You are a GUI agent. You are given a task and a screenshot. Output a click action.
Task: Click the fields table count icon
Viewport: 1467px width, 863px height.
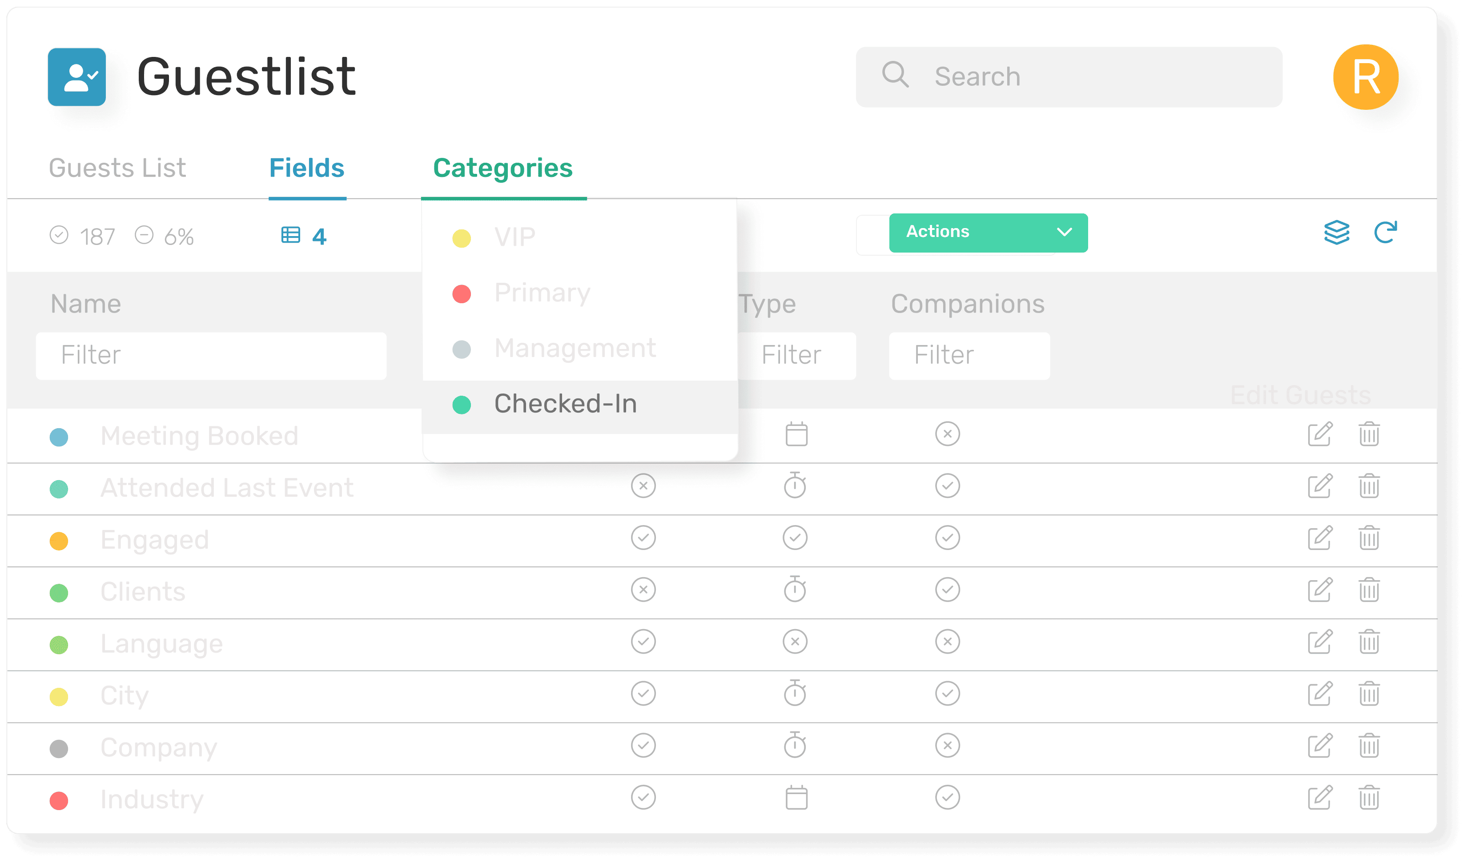click(x=290, y=235)
